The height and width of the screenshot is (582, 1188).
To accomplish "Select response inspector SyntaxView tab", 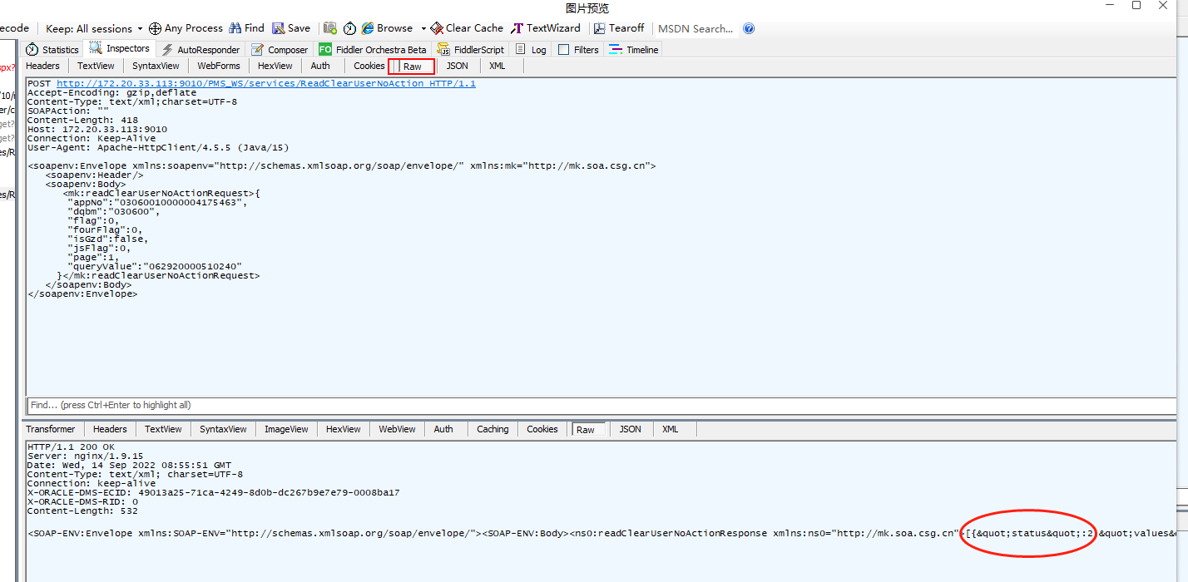I will coord(223,429).
